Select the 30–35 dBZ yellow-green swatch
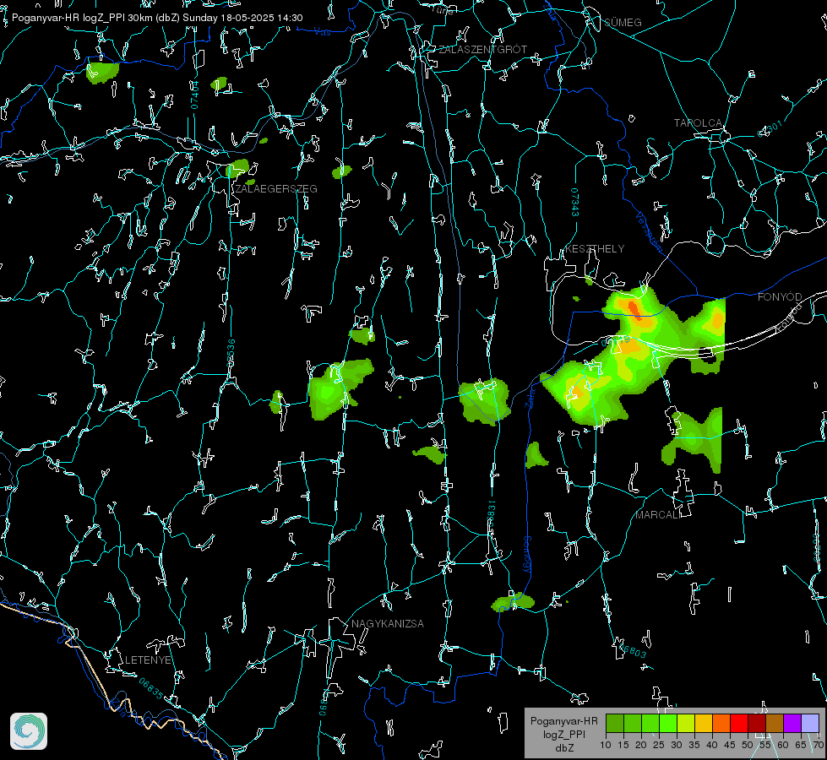 [x=686, y=723]
